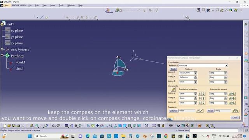Screen dimensions: 249x140
Task: Select the Plane tool in toolbar
Action: pos(47,17)
